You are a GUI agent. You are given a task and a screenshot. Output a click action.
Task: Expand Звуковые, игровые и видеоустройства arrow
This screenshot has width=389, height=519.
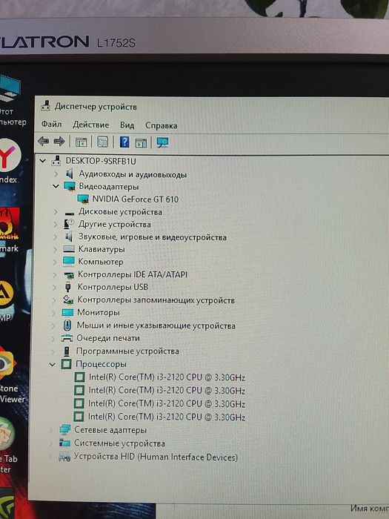point(56,237)
